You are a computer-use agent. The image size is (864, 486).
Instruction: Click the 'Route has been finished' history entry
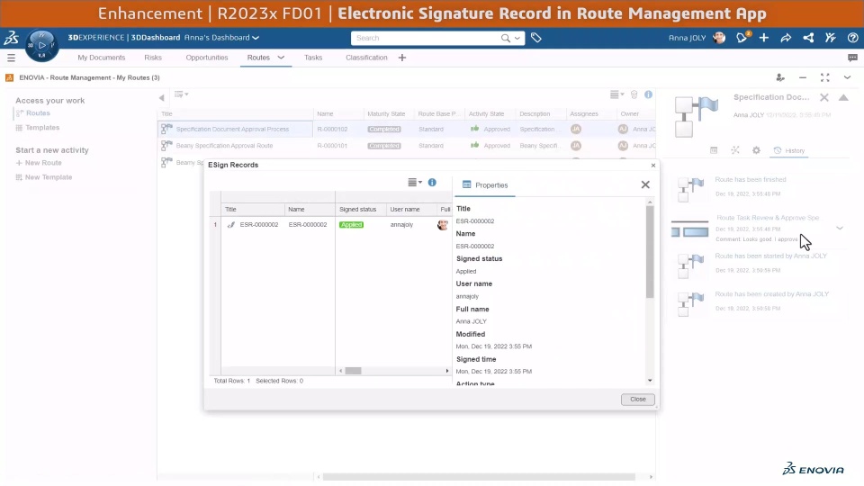[751, 180]
